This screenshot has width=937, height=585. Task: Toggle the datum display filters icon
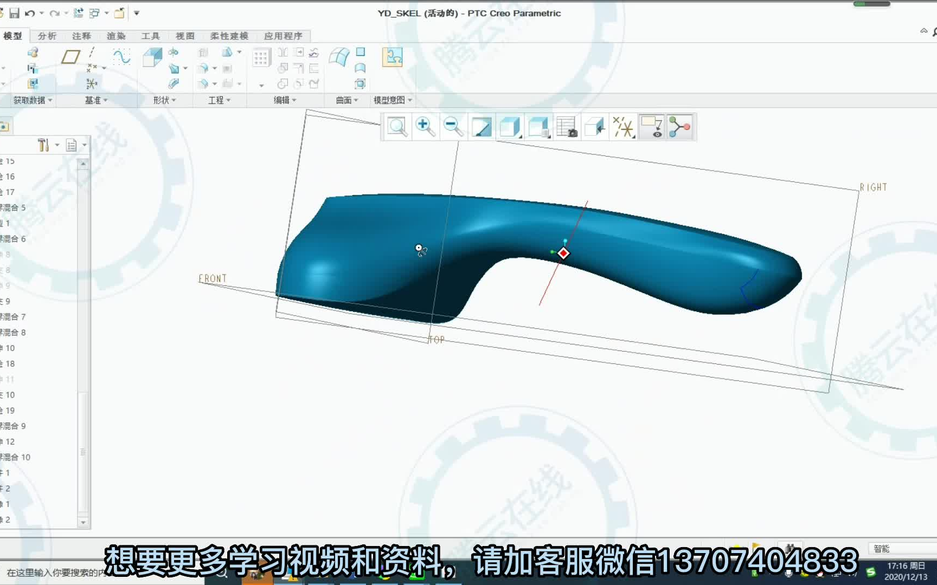[x=624, y=126]
